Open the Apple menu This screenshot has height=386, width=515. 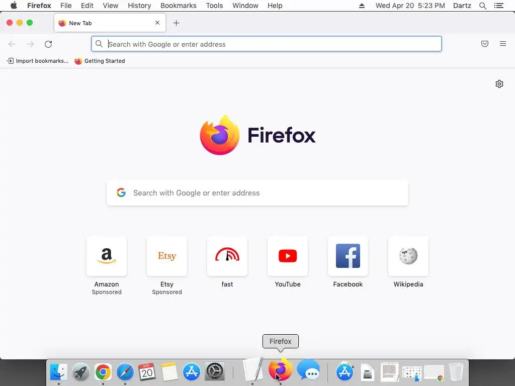(14, 6)
